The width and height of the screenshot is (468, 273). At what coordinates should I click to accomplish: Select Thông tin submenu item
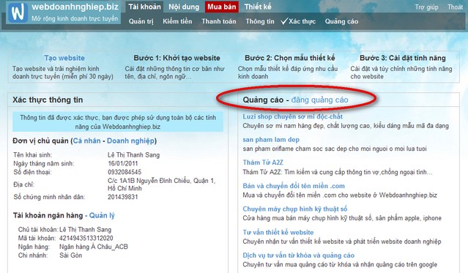[x=260, y=21]
